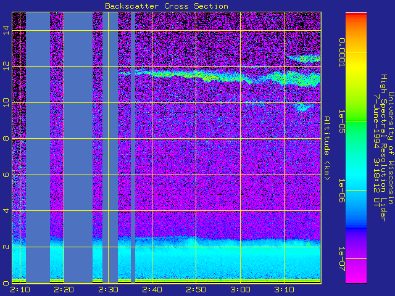The width and height of the screenshot is (395, 296).
Task: Click the altitude 6 axis label
Action: coord(6,175)
